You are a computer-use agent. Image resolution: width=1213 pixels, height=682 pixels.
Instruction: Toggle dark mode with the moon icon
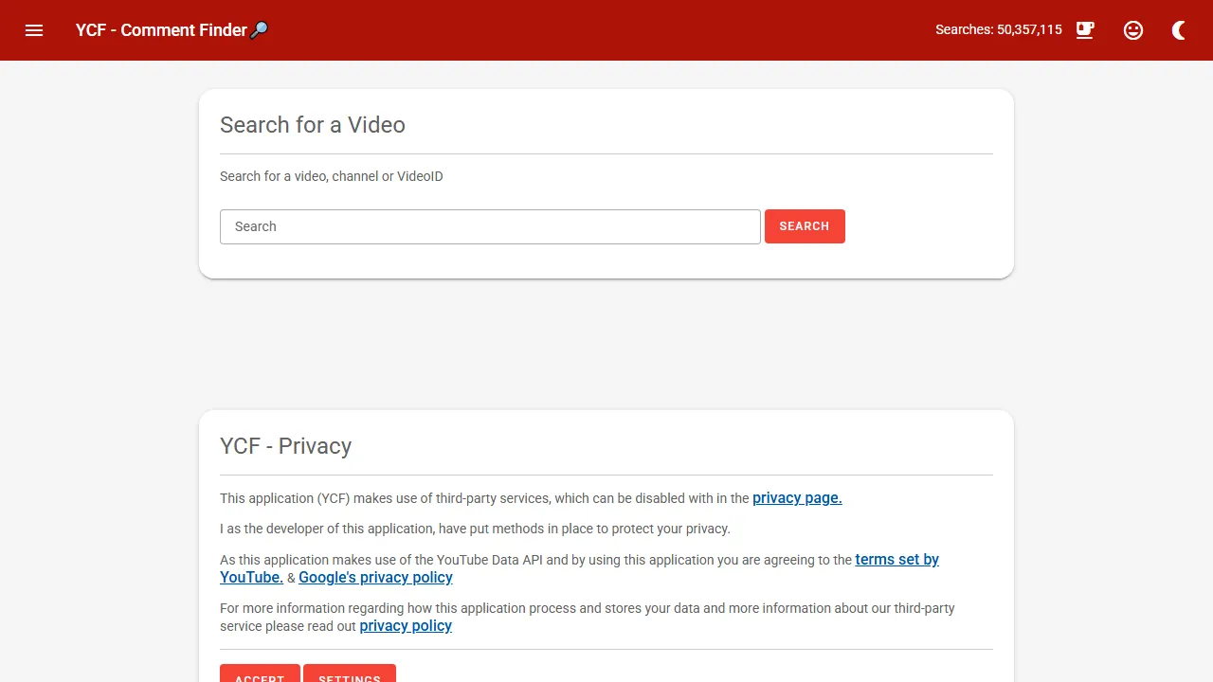coord(1178,29)
